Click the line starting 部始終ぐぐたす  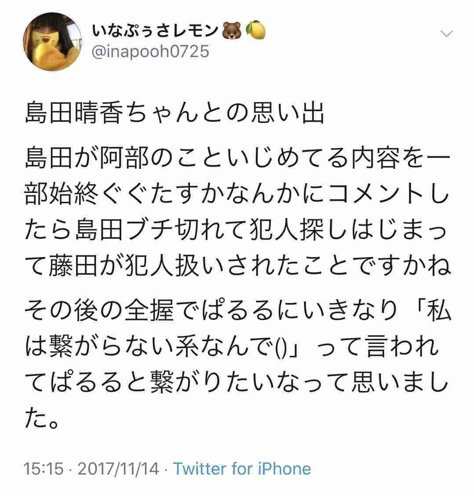[x=237, y=193]
